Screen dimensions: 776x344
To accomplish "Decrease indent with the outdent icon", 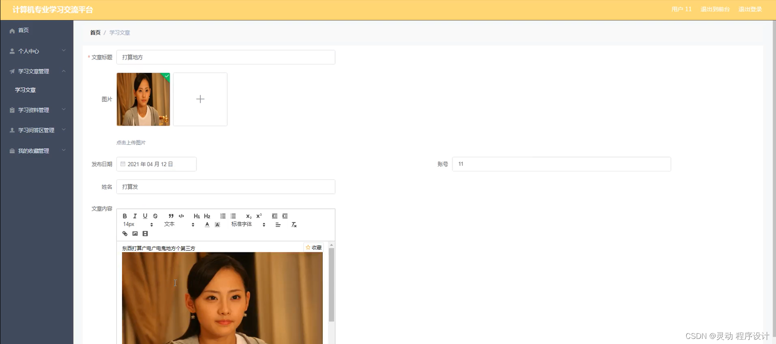I will (x=275, y=216).
